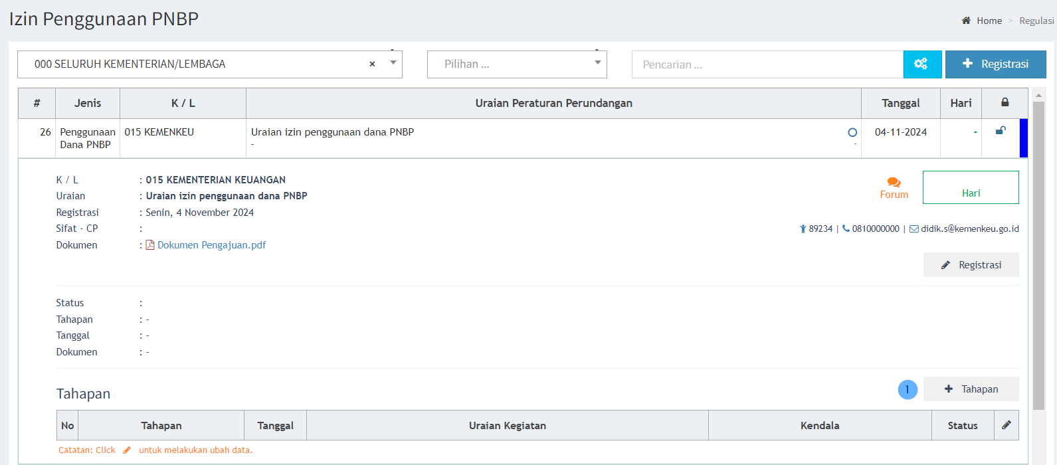Sort by the Tanggal column header
This screenshot has height=465, width=1057.
(900, 103)
